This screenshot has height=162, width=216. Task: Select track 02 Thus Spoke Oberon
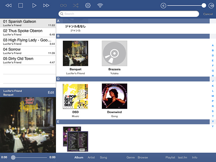pos(28,32)
